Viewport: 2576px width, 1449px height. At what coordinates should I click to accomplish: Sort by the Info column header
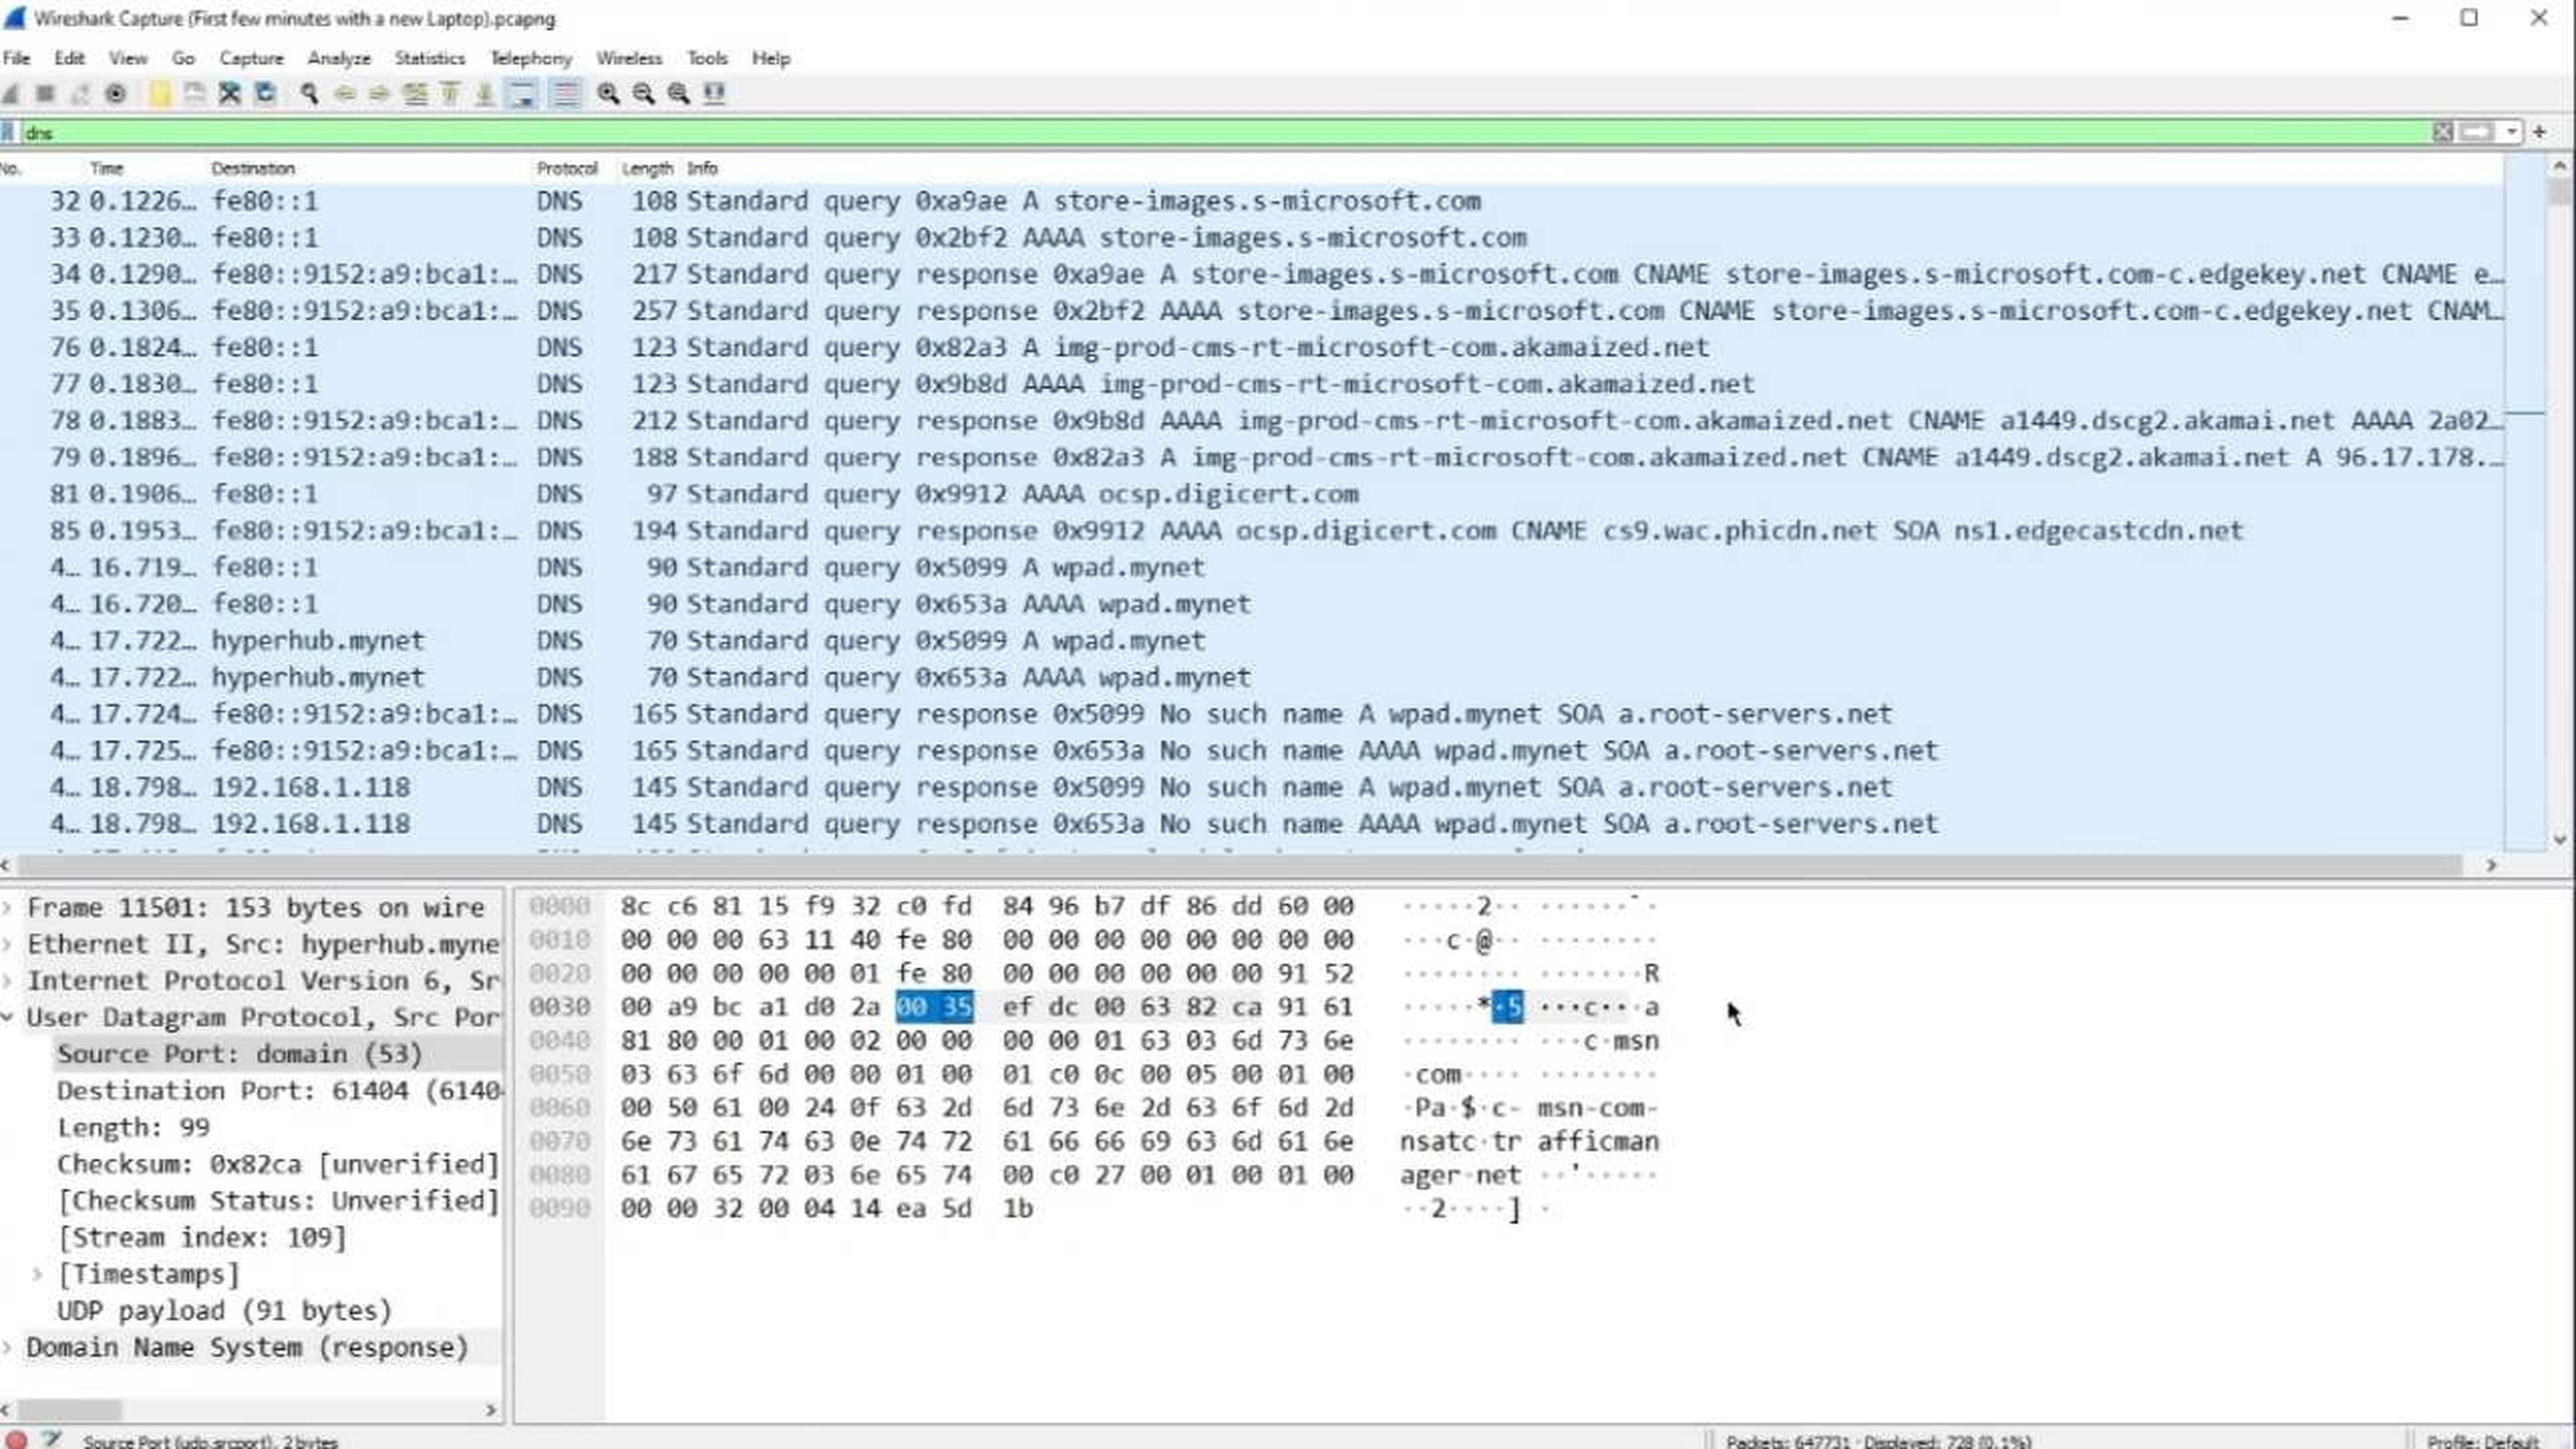coord(703,168)
